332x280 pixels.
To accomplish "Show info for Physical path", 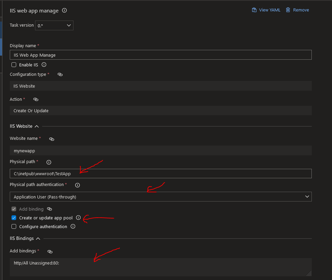I will [x=49, y=162].
